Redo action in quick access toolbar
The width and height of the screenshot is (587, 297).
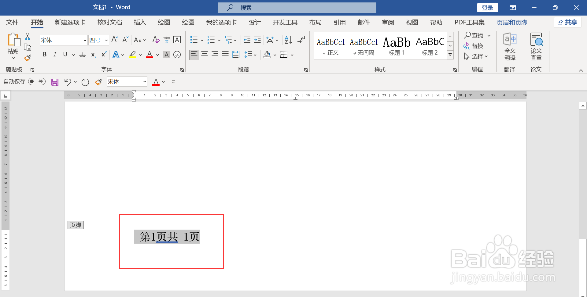coord(85,82)
